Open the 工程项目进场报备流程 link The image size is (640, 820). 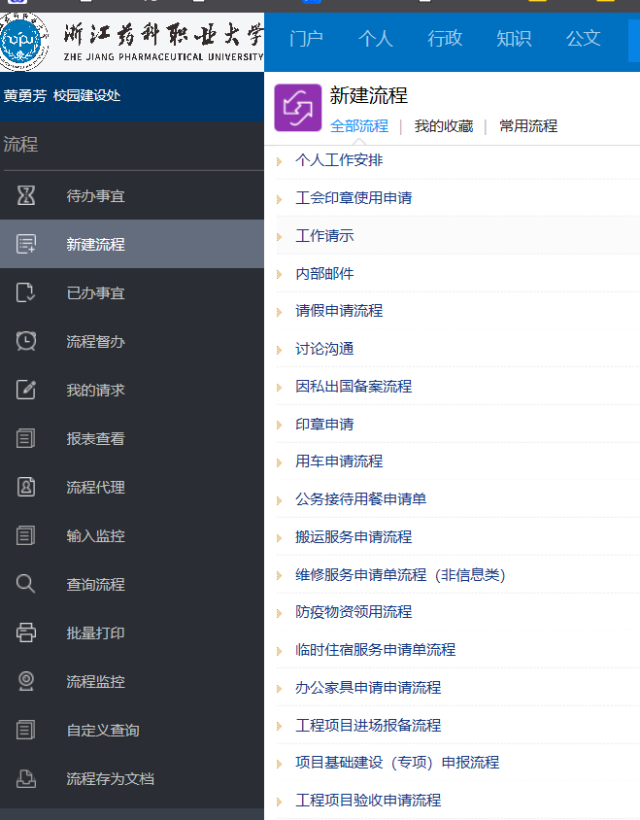click(x=368, y=726)
